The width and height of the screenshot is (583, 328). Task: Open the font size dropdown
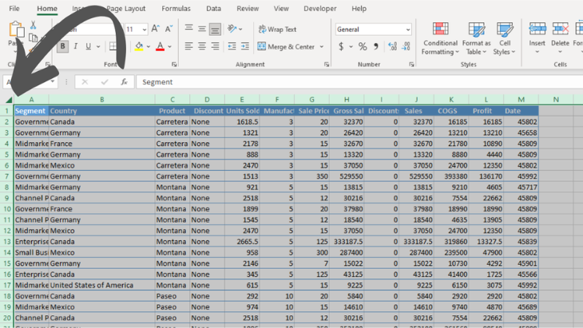coord(145,30)
